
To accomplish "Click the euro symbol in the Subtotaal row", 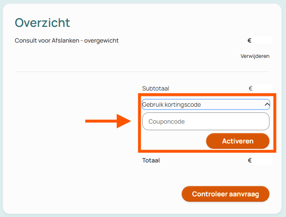I will point(250,88).
